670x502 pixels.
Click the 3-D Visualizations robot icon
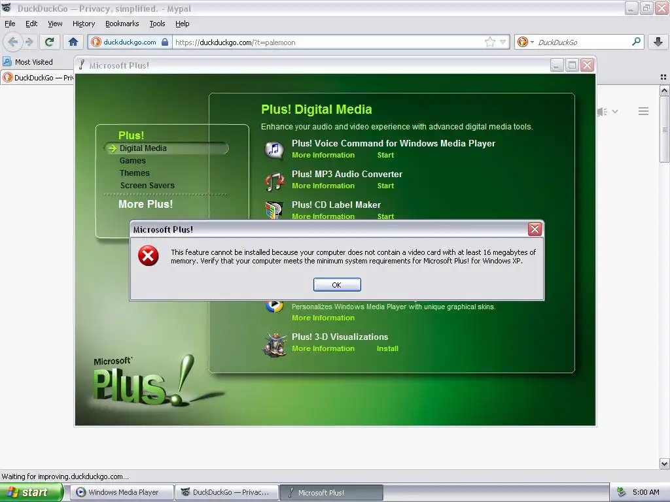click(274, 345)
